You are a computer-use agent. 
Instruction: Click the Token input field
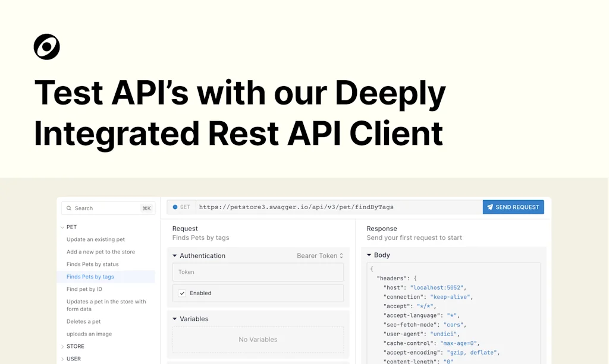point(258,272)
